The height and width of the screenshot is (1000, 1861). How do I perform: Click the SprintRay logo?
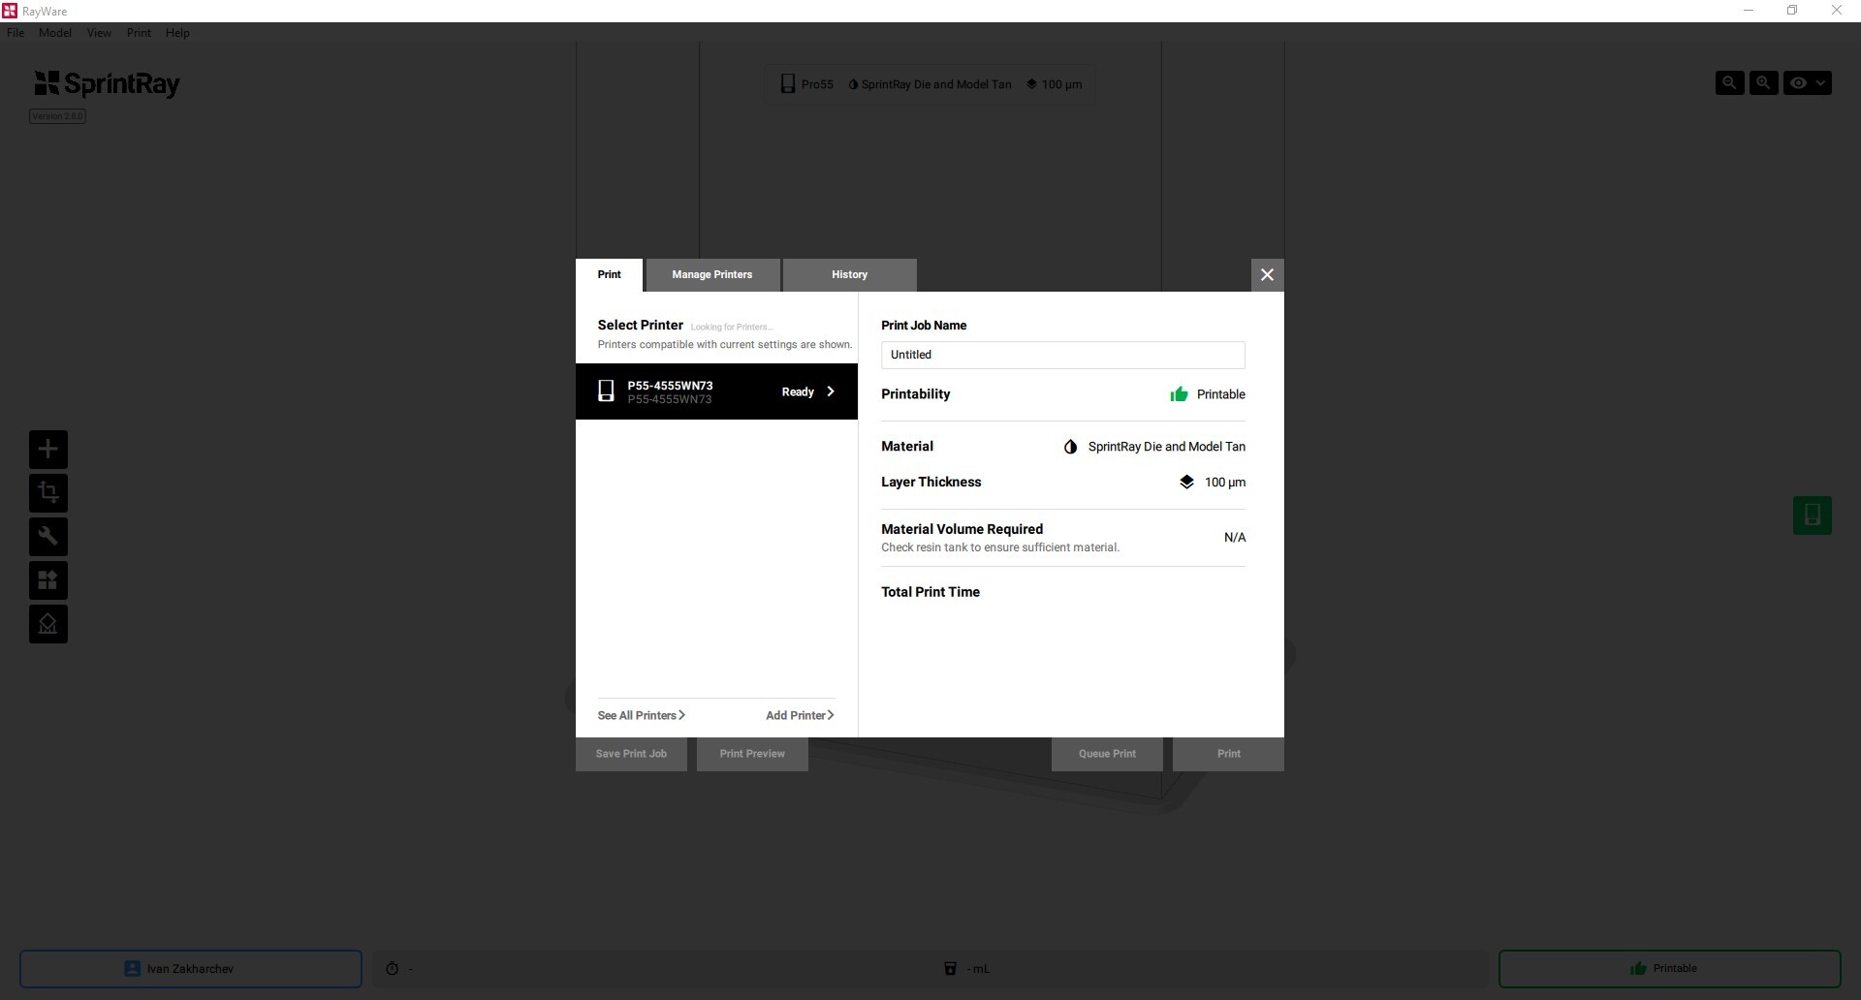[107, 84]
